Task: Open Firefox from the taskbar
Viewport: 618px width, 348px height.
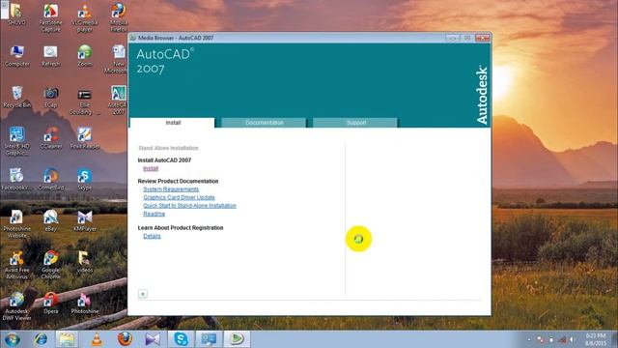Action: (125, 339)
